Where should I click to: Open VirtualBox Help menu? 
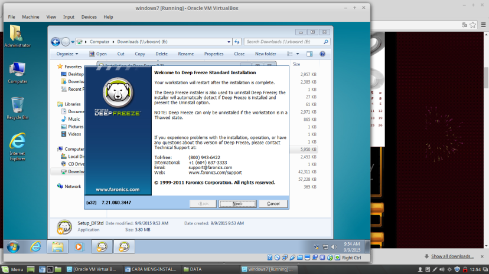click(x=108, y=17)
